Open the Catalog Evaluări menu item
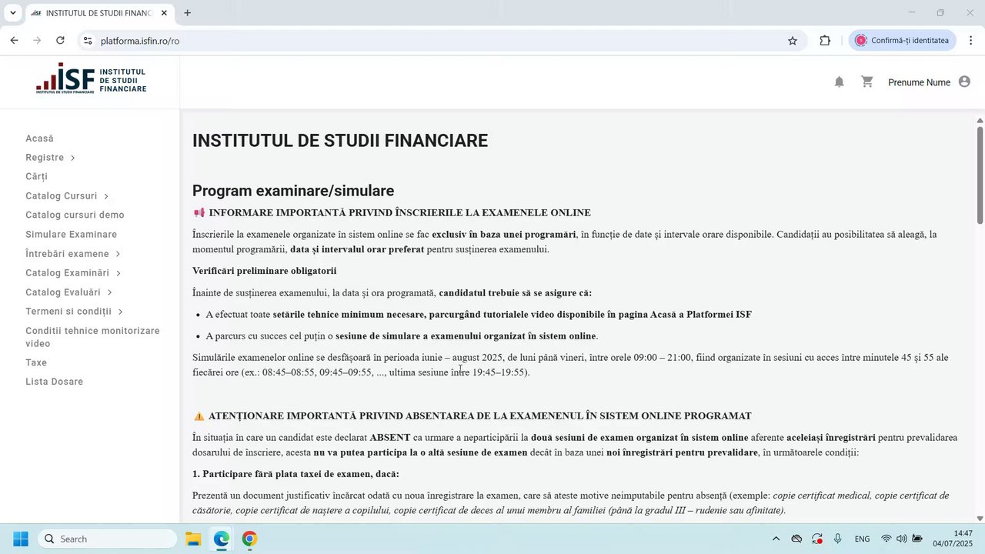The width and height of the screenshot is (985, 554). [63, 292]
